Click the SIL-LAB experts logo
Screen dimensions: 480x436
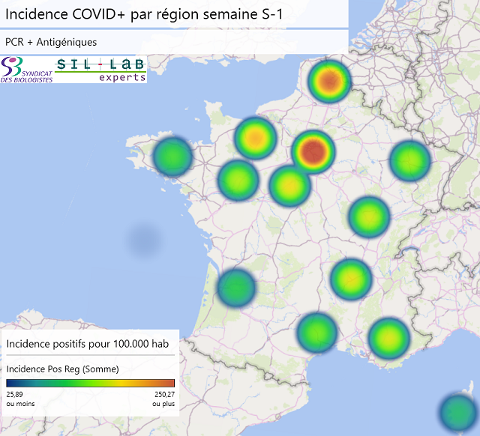click(x=100, y=70)
